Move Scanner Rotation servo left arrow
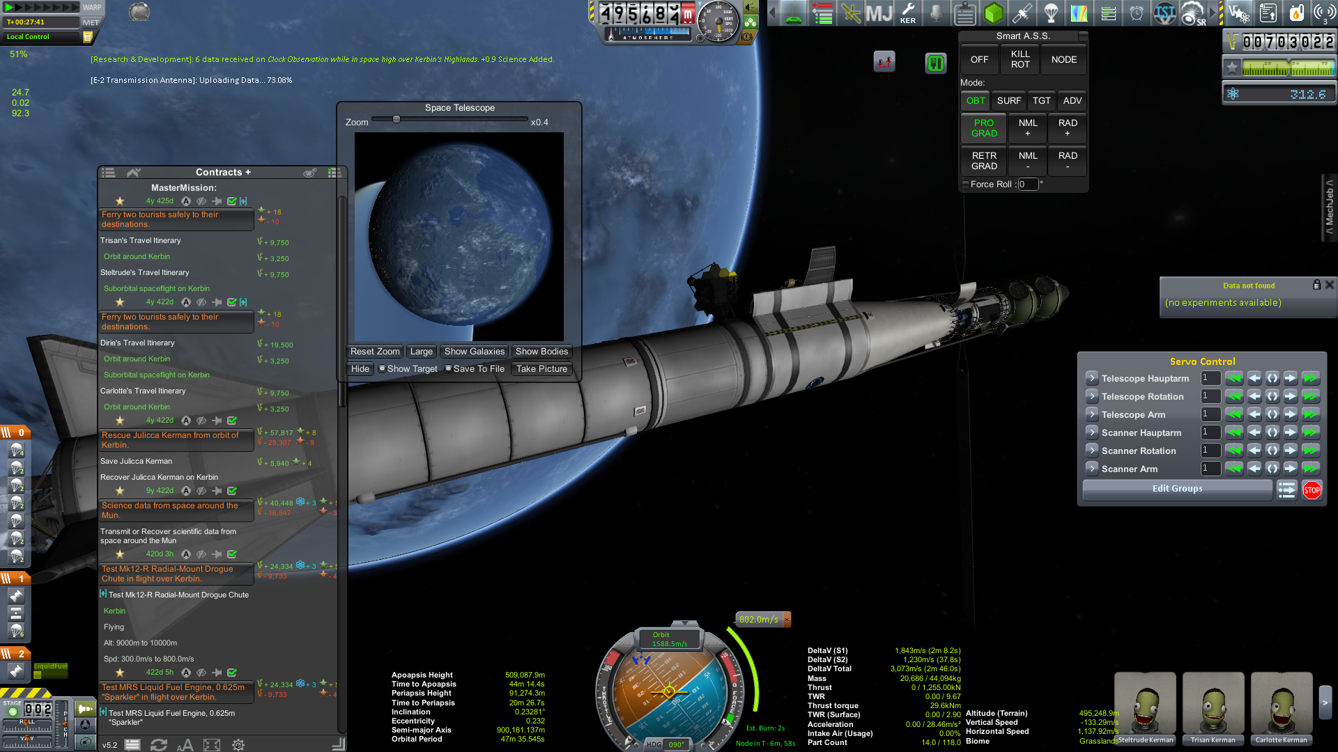The height and width of the screenshot is (752, 1338). click(1254, 451)
